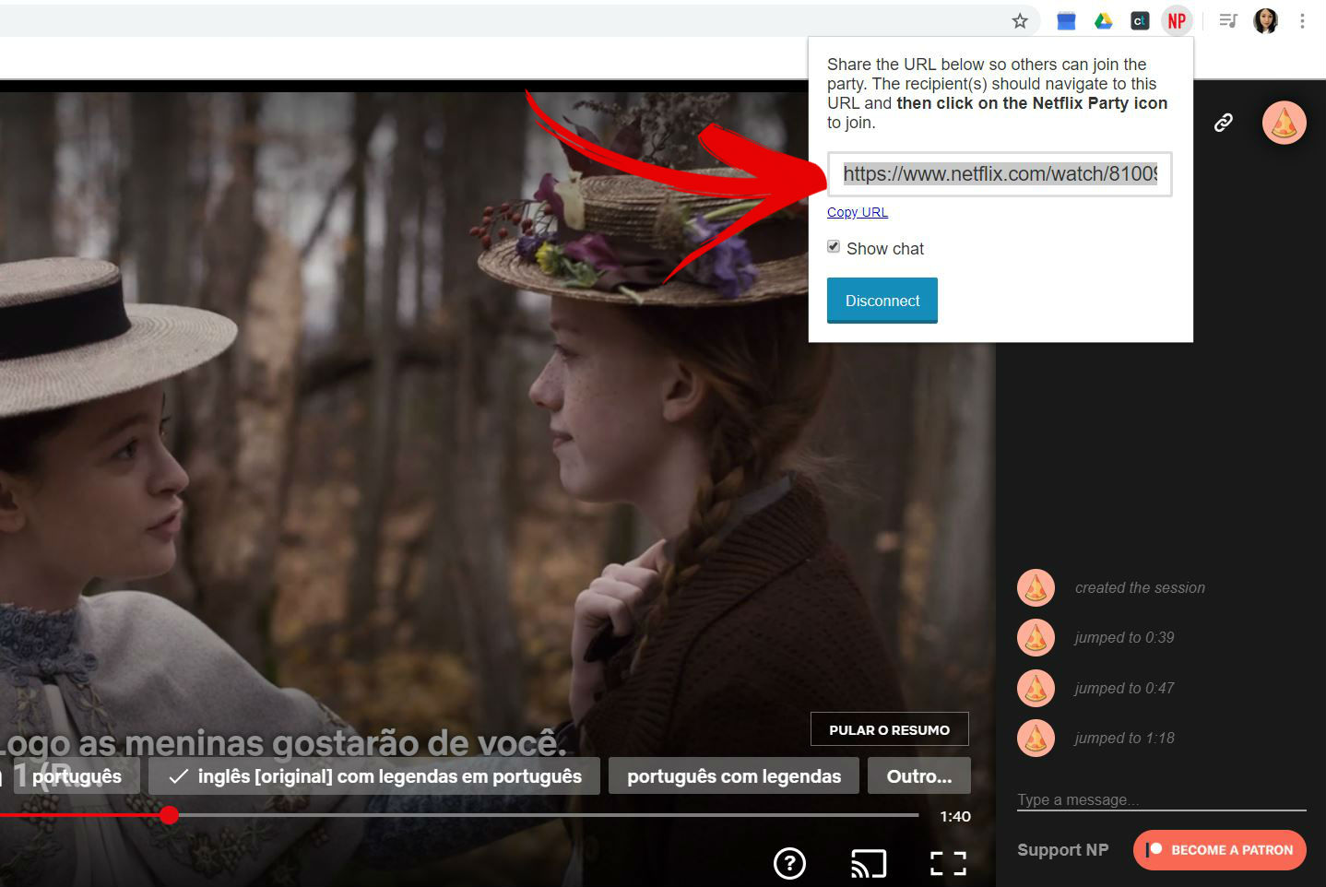Click 'Support NP' text

(1063, 850)
